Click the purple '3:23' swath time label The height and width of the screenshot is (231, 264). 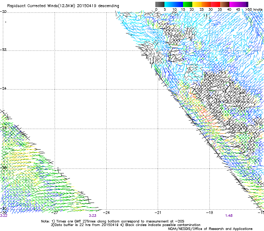[x=93, y=216]
